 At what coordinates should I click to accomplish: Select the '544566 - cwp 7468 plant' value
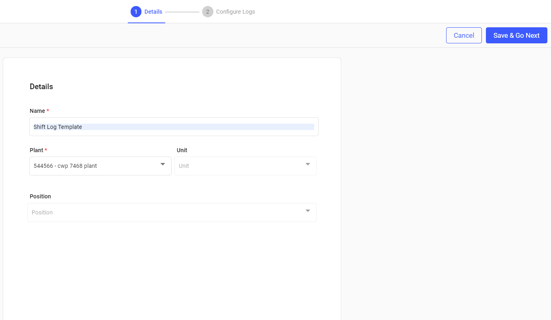click(65, 166)
